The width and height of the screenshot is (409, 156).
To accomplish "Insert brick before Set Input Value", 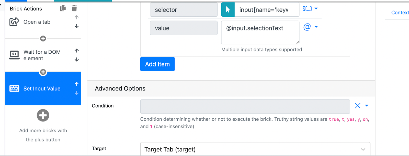I will point(43,72).
